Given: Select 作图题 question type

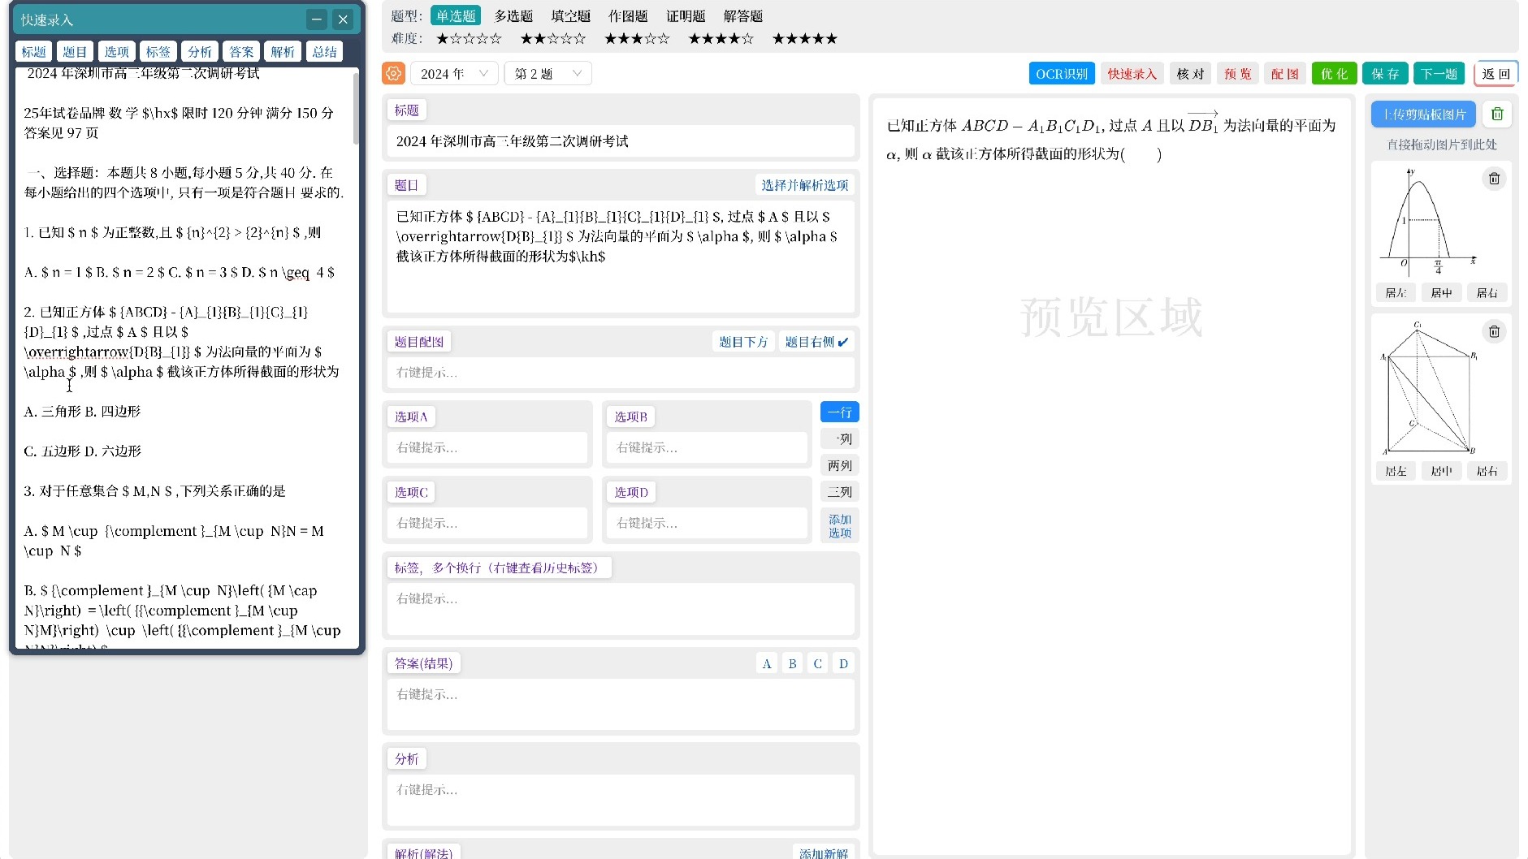Looking at the screenshot, I should (x=628, y=15).
